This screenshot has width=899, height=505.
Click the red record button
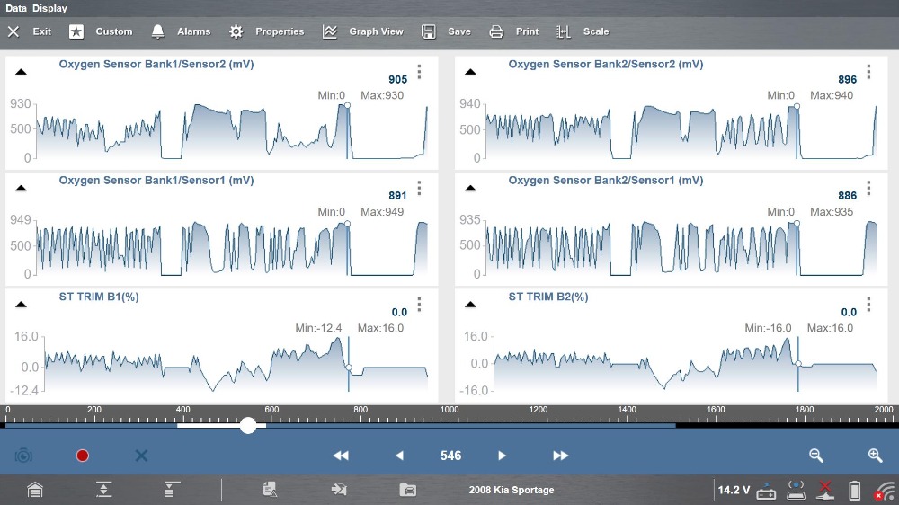pos(83,456)
